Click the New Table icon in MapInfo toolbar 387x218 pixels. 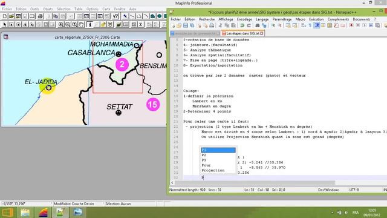click(x=5, y=16)
